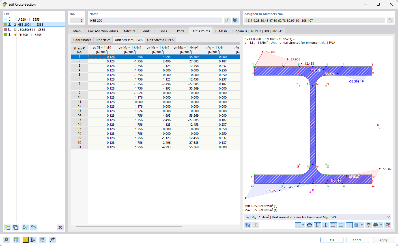Toggle the coordinate axes display
The width and height of the screenshot is (398, 246).
coord(317,225)
